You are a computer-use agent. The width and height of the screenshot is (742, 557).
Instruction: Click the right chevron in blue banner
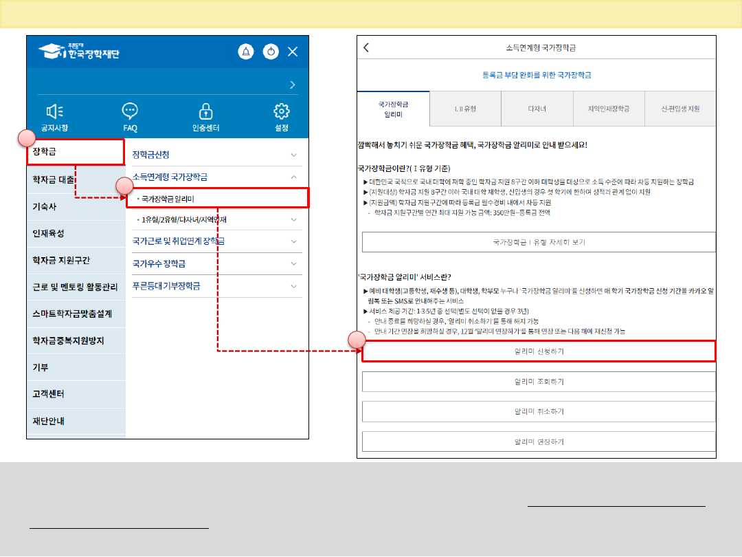click(293, 85)
